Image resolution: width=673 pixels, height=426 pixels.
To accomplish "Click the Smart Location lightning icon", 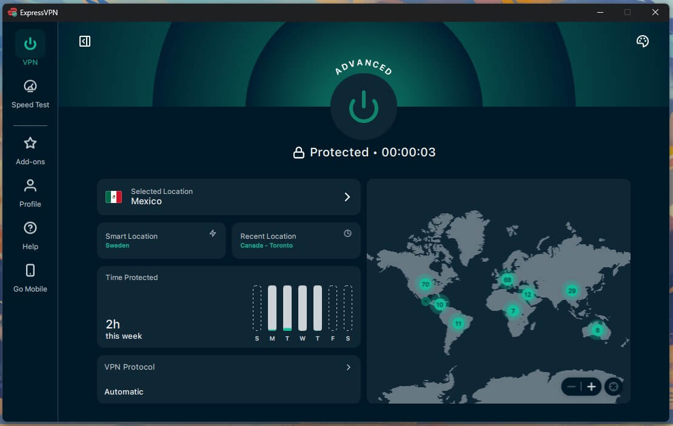I will pos(213,233).
